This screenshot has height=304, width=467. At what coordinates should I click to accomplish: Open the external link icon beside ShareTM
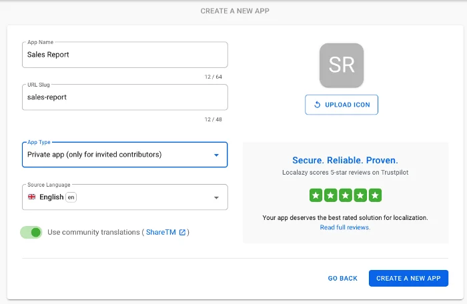(x=182, y=232)
